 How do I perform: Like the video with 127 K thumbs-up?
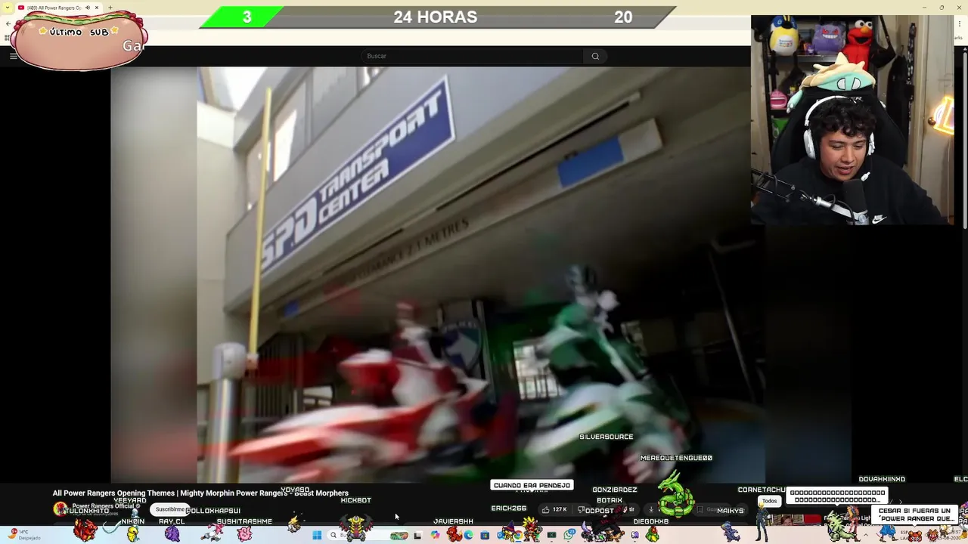point(554,510)
